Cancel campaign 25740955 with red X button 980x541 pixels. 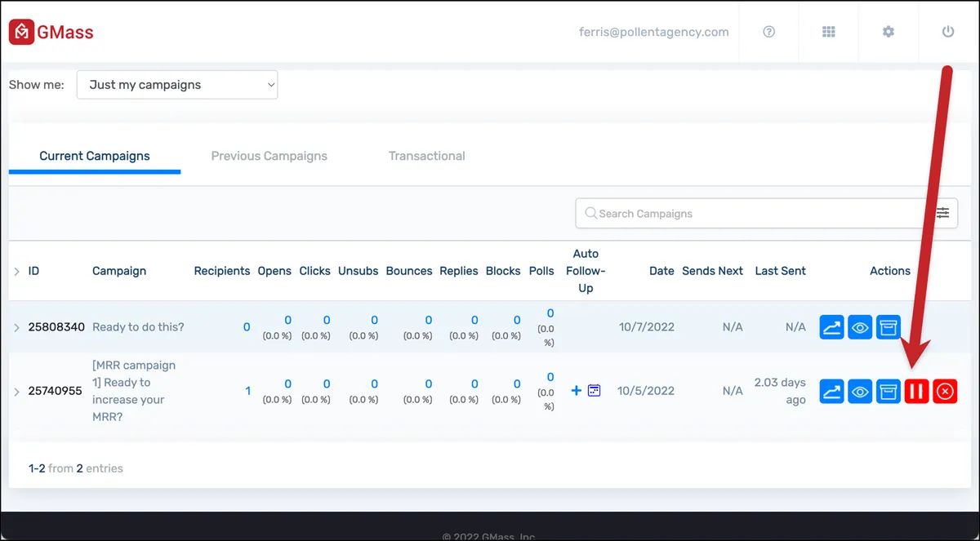[945, 392]
